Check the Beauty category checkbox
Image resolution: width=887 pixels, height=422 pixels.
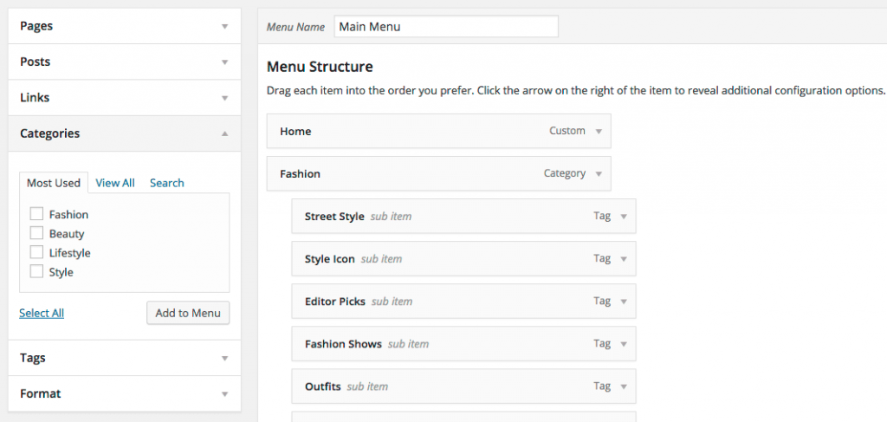pos(36,233)
